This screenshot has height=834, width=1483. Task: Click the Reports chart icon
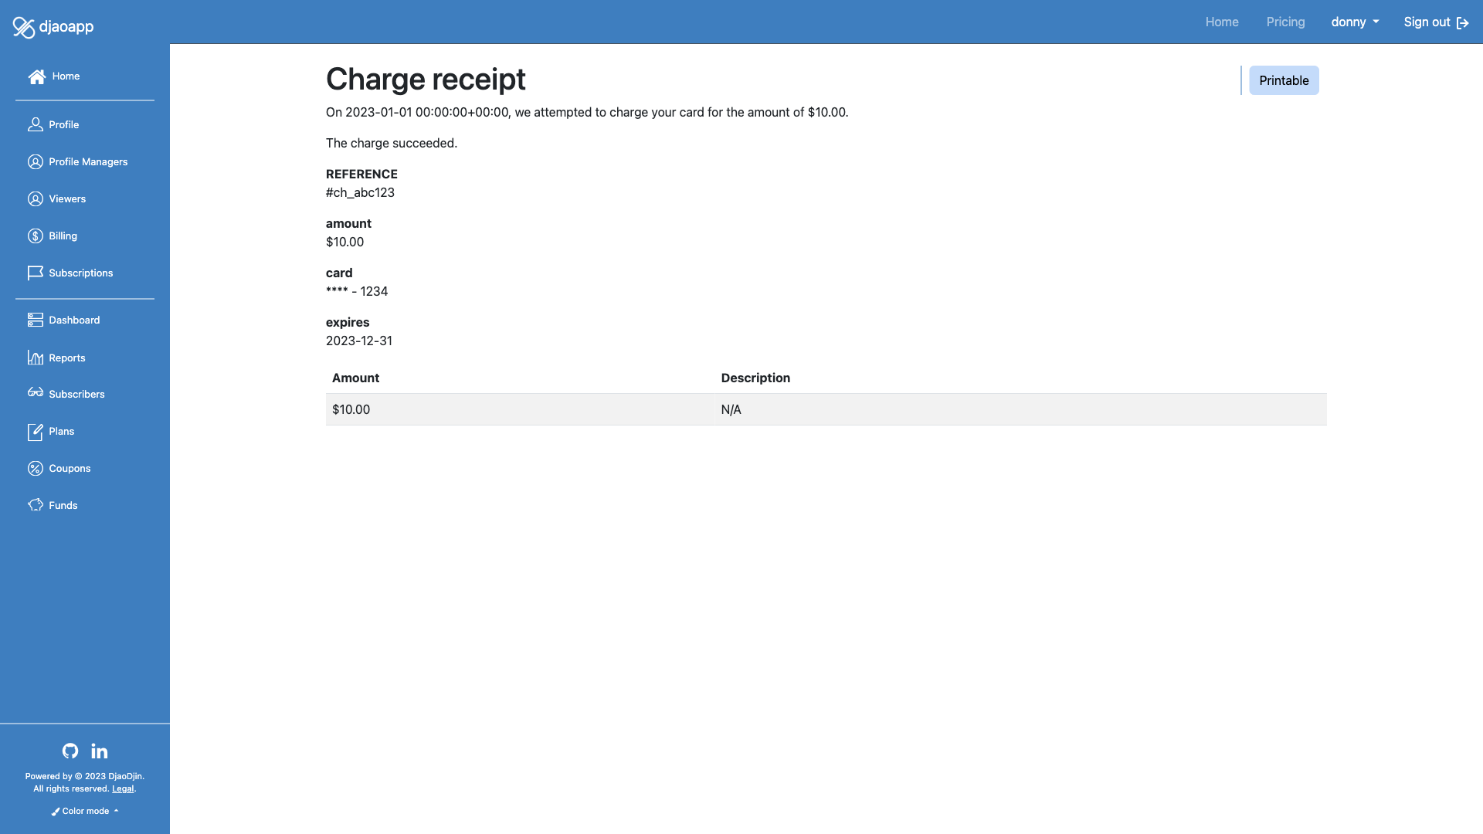point(36,358)
